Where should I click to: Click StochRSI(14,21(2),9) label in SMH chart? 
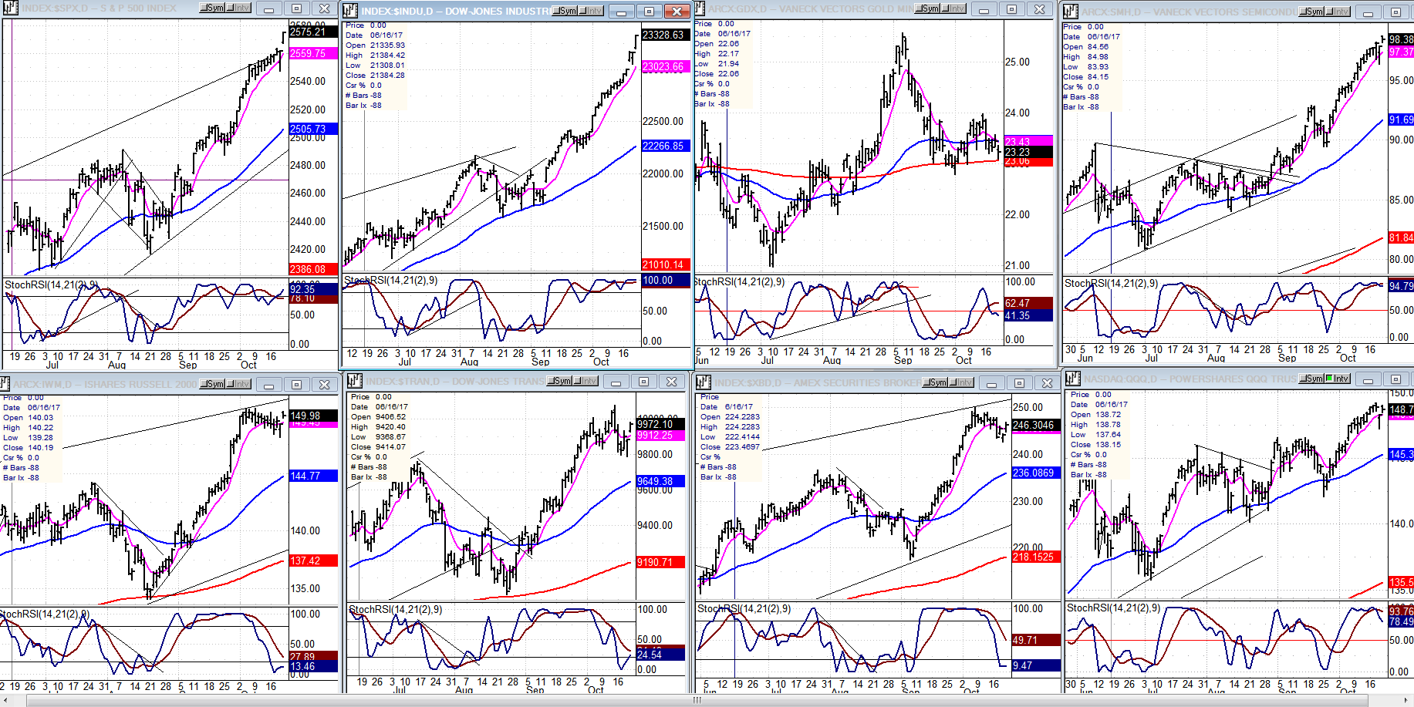click(1111, 283)
